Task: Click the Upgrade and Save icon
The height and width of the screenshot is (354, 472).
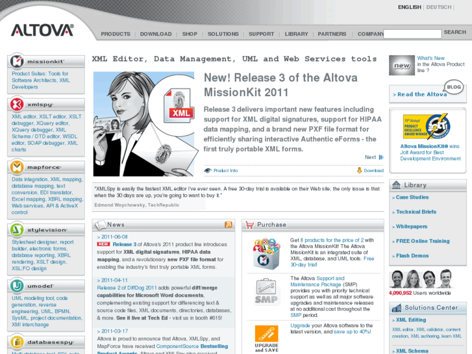Action: point(266,338)
